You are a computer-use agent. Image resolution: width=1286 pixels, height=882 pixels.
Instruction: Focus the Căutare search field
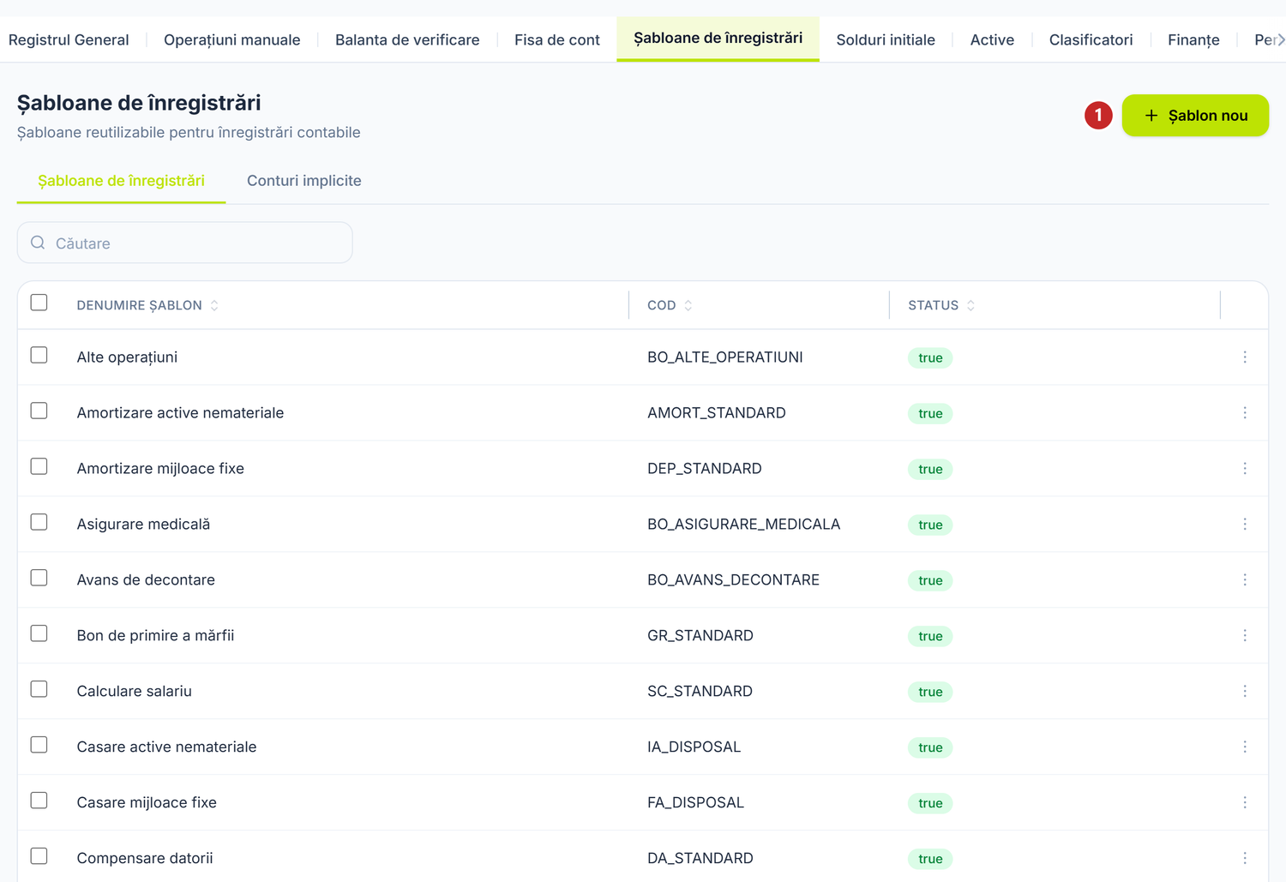tap(185, 243)
